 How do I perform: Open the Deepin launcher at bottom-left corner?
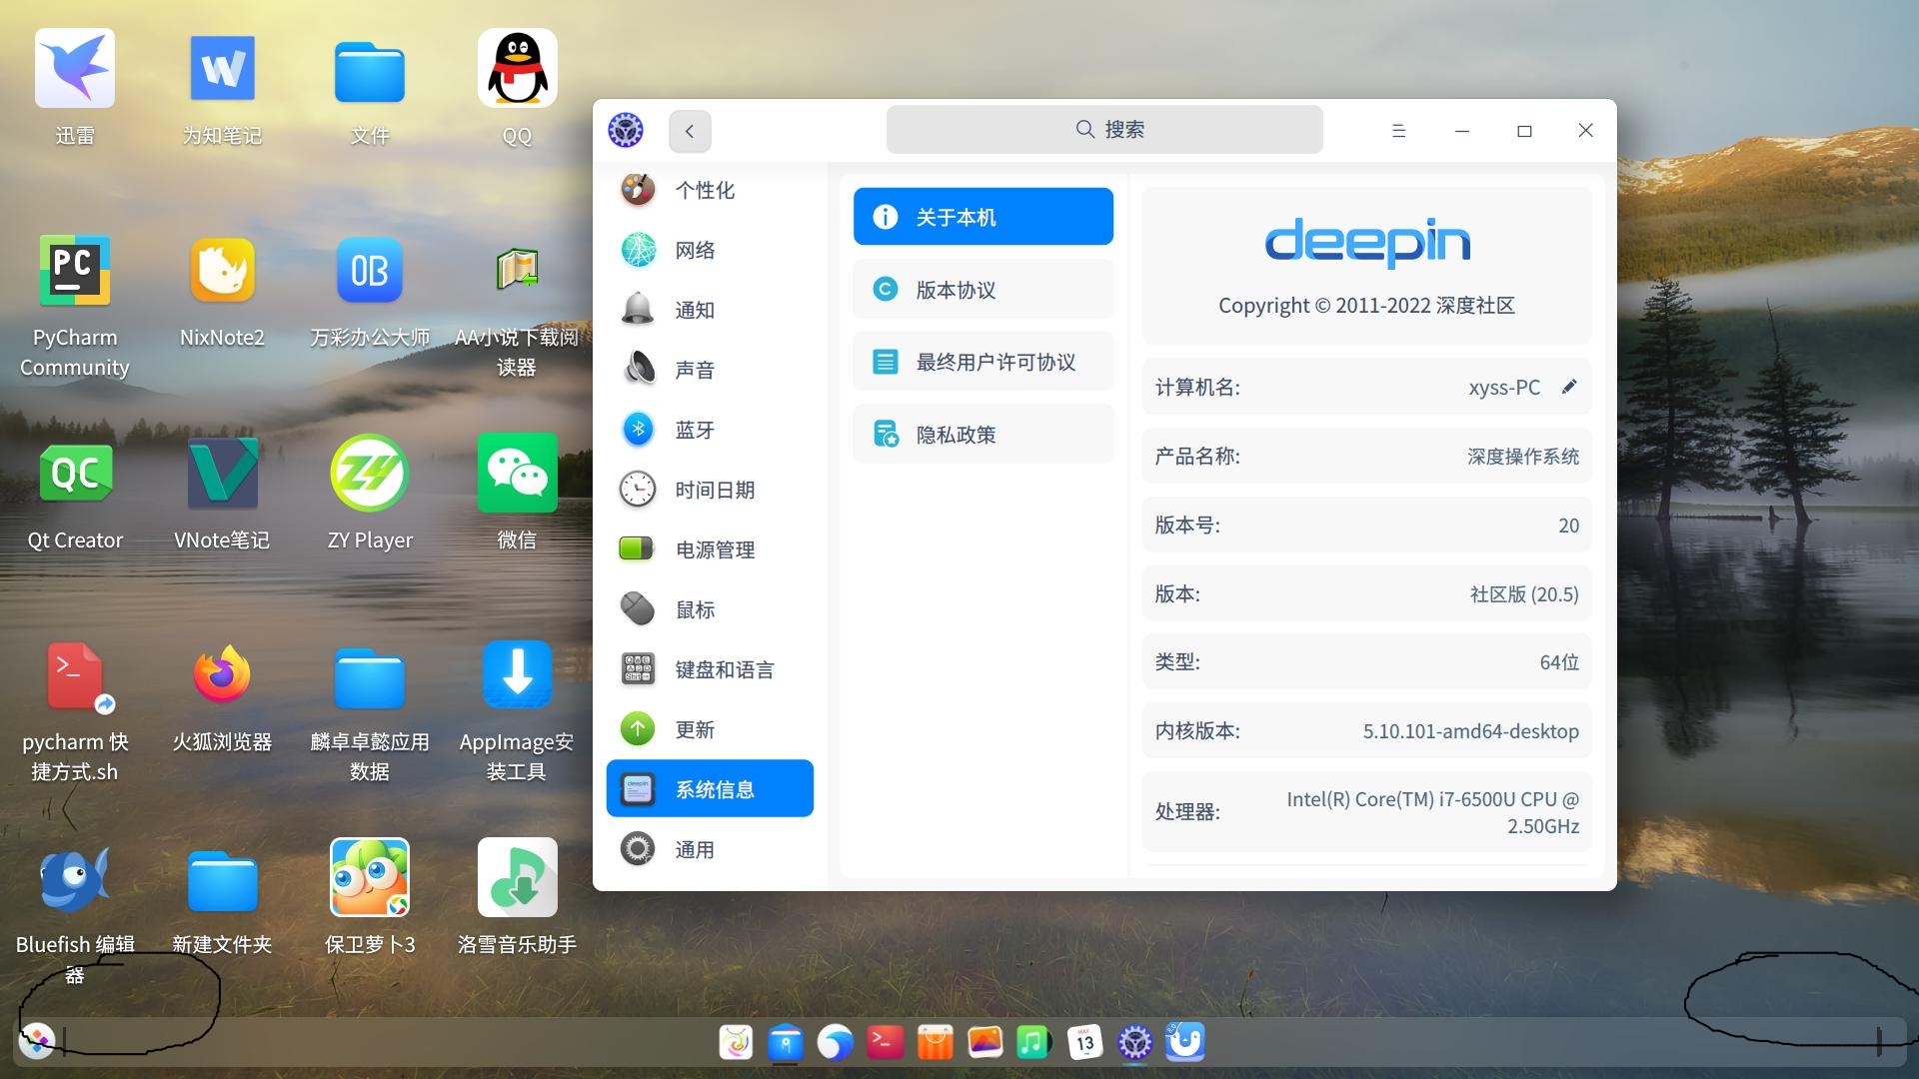click(x=37, y=1040)
